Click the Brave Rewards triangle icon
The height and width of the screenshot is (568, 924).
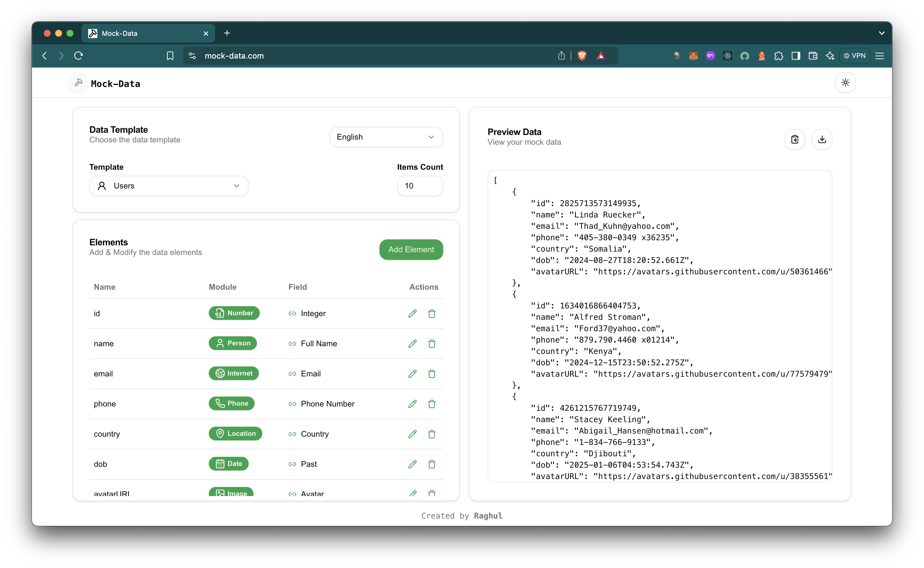click(601, 56)
